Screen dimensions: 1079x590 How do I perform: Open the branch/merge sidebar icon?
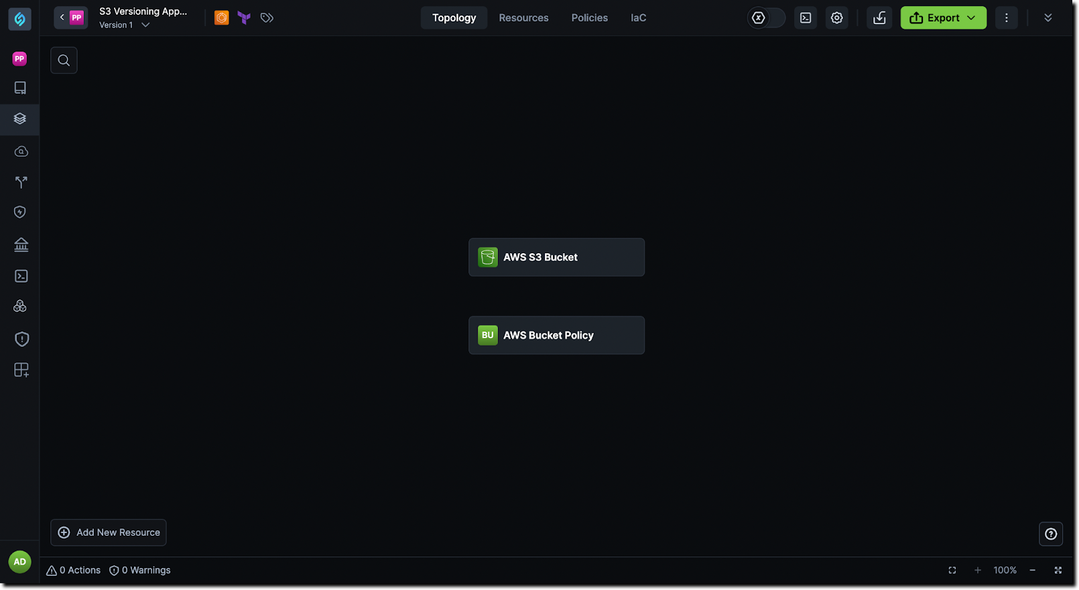(x=21, y=181)
